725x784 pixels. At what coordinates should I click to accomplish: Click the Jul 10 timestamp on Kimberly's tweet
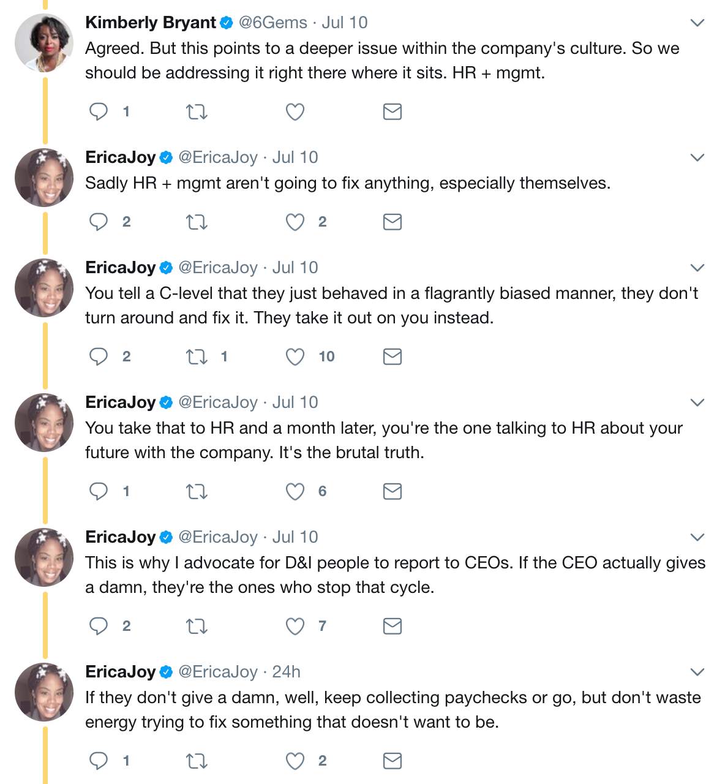click(x=345, y=23)
